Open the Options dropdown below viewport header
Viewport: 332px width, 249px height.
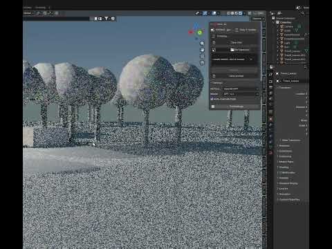[257, 19]
